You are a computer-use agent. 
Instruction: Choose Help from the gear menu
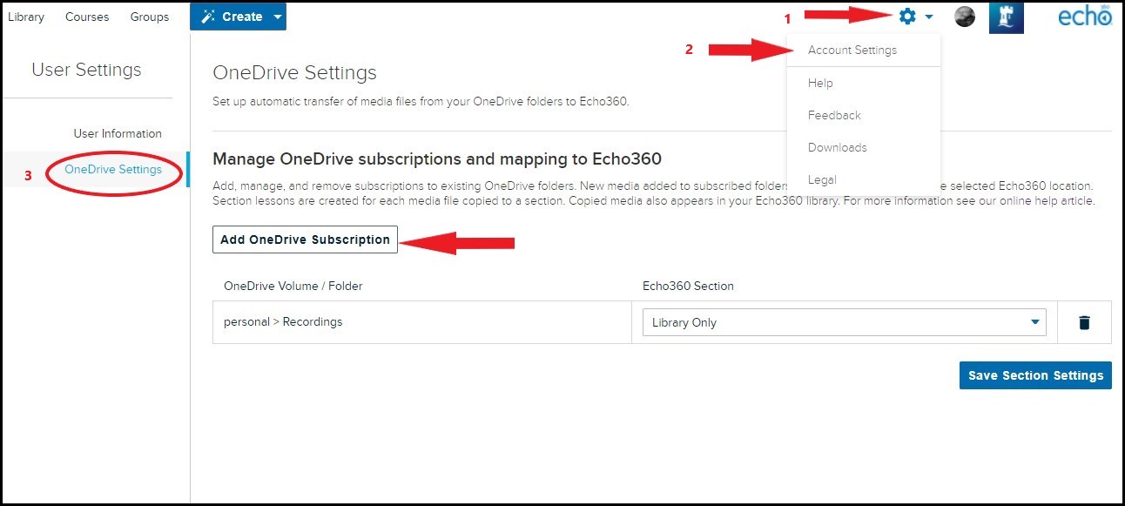coord(820,83)
